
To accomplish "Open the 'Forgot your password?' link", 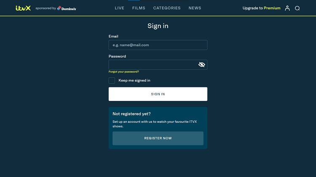I will [124, 72].
